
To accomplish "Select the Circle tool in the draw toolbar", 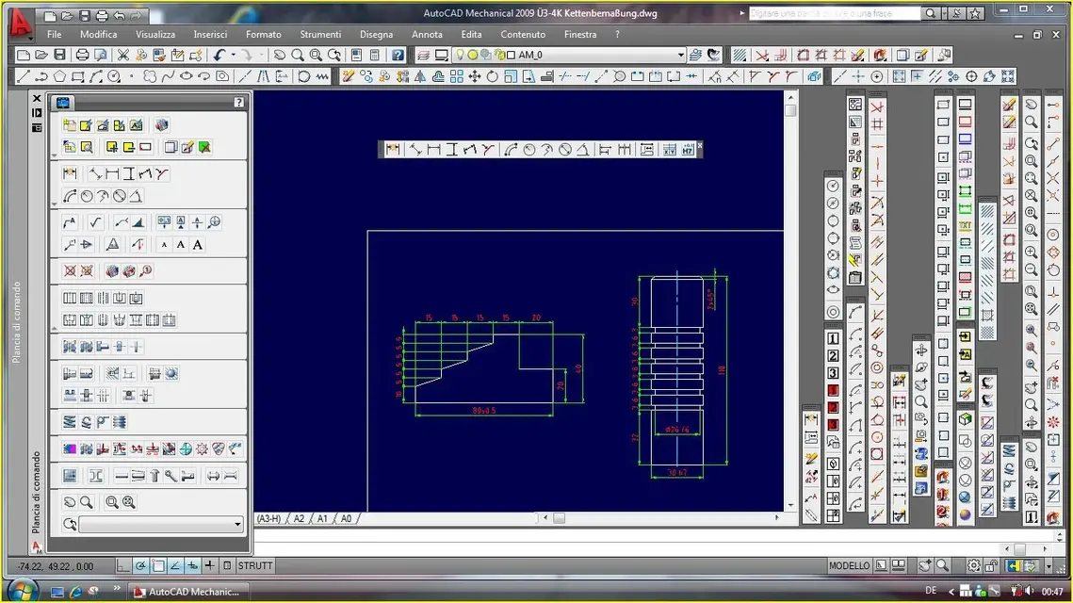I will (114, 76).
